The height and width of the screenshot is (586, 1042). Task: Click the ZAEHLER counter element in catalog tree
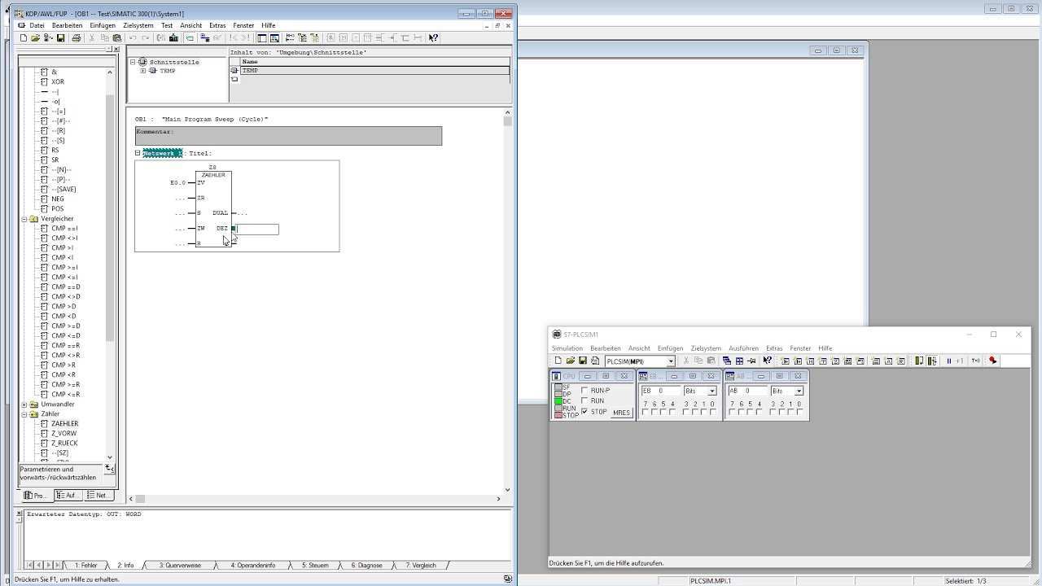[64, 424]
